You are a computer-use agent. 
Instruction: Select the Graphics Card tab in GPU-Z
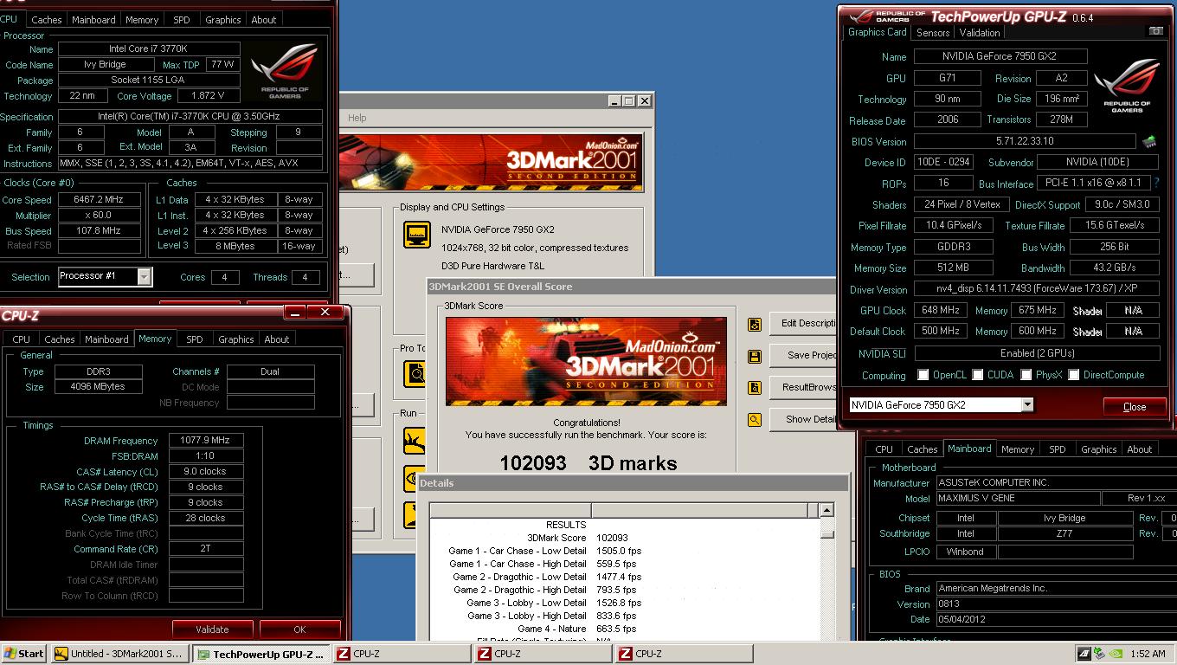point(877,32)
